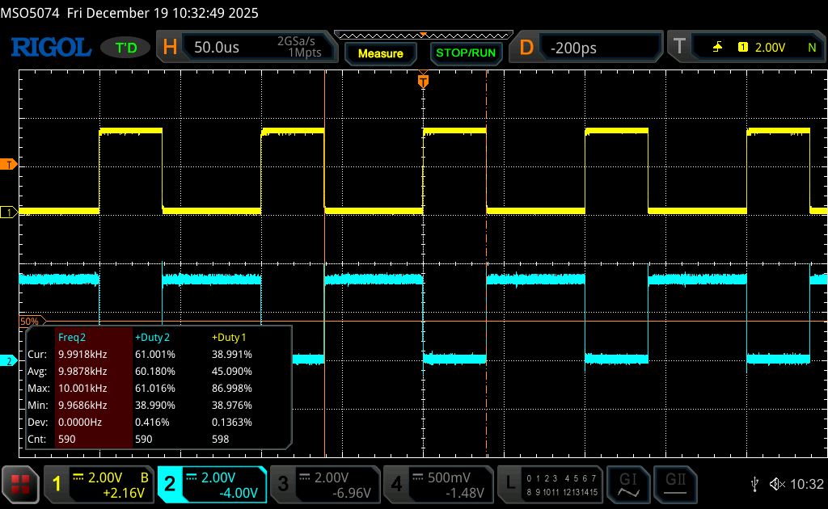Toggle the speaker mute icon
828x509 pixels.
tap(777, 484)
